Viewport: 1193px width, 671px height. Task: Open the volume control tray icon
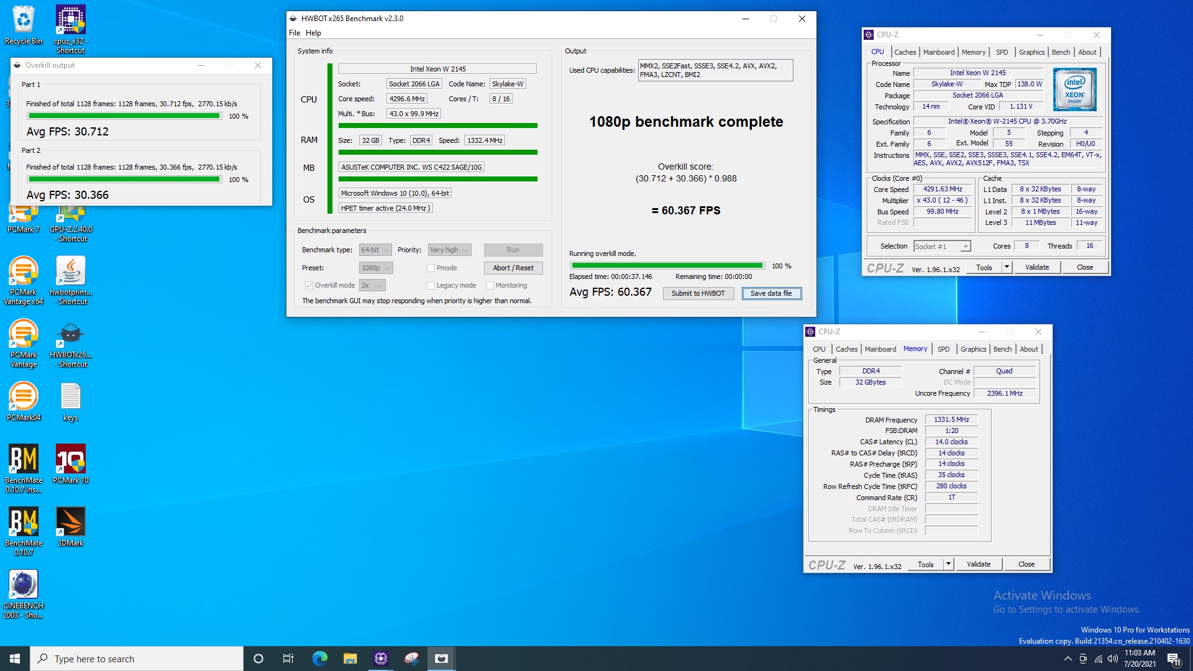point(1113,659)
